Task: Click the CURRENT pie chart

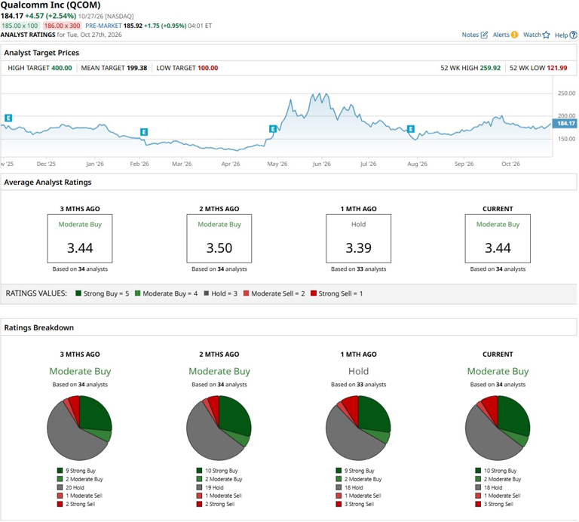Action: tap(498, 428)
